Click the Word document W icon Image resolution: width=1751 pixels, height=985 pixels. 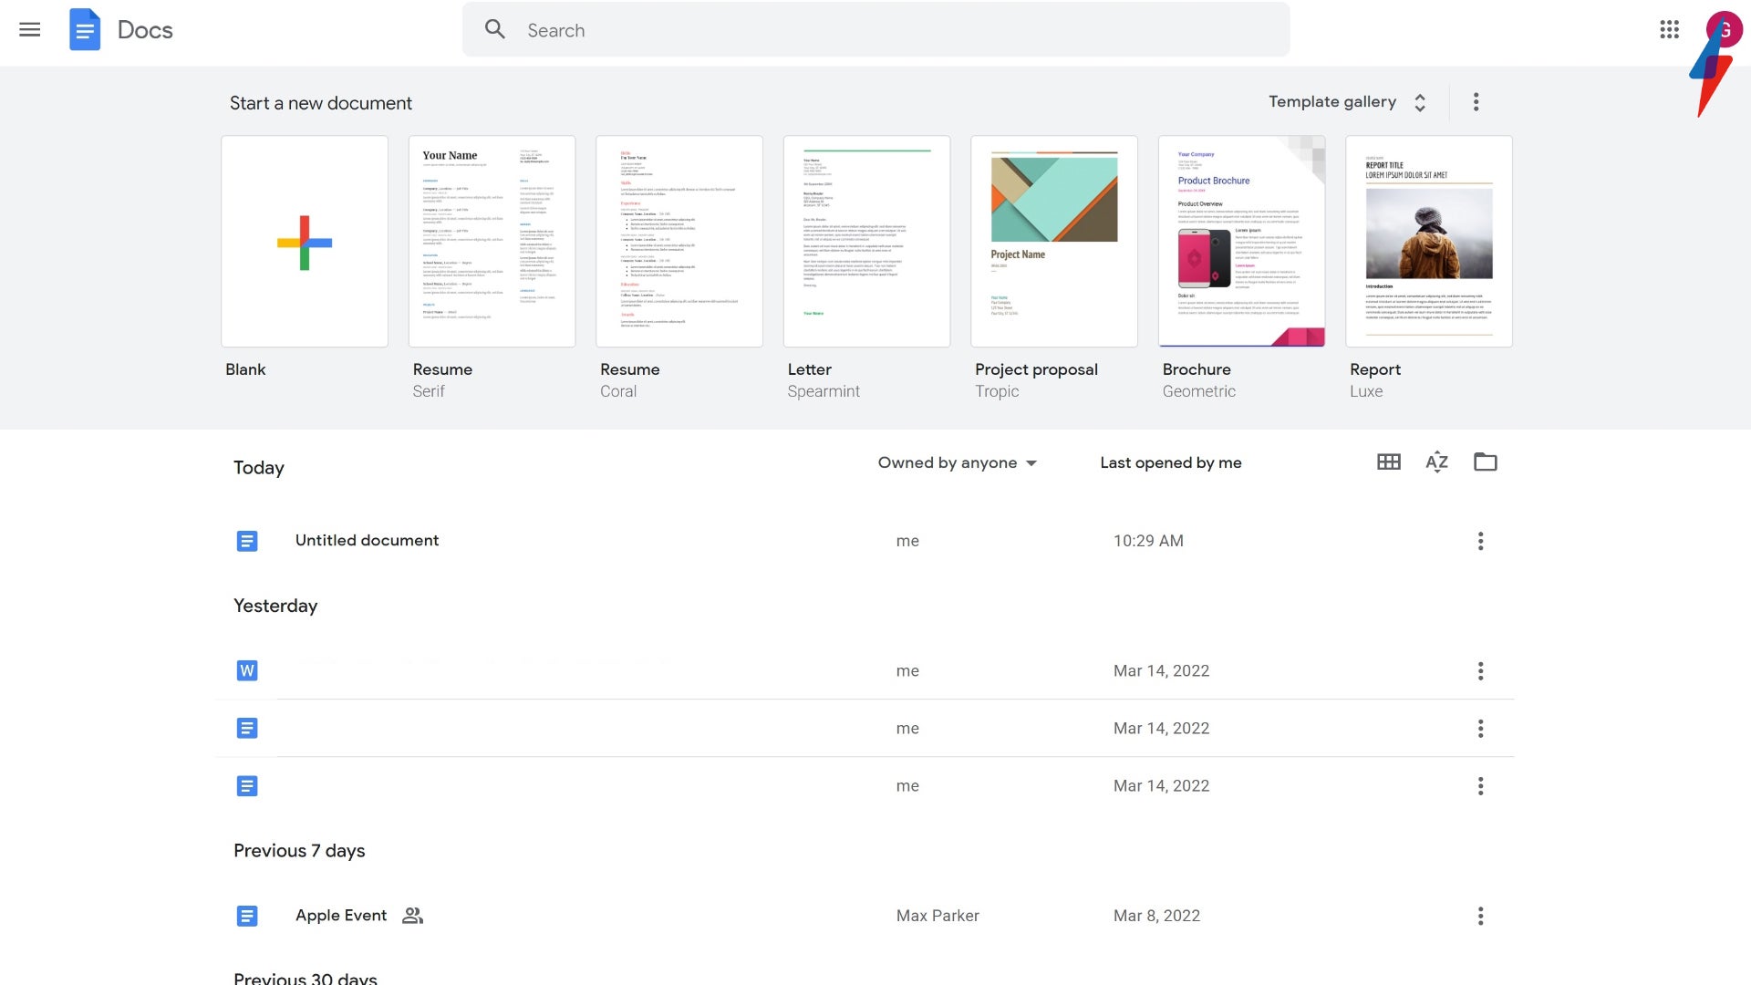tap(246, 671)
